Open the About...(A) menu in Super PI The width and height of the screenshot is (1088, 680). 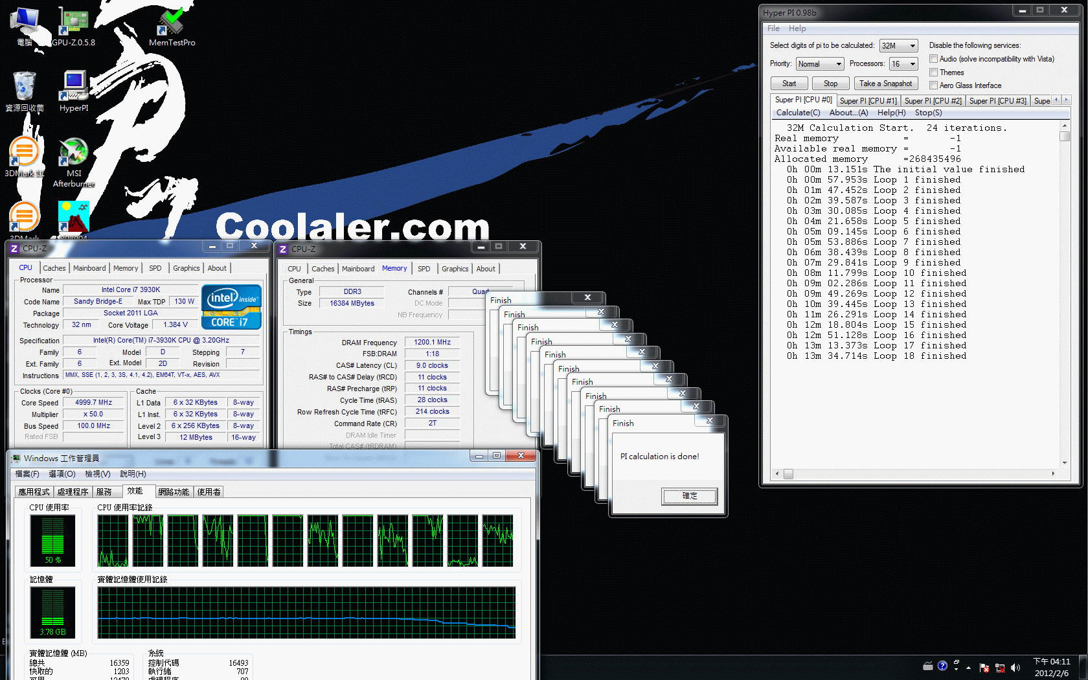coord(848,113)
